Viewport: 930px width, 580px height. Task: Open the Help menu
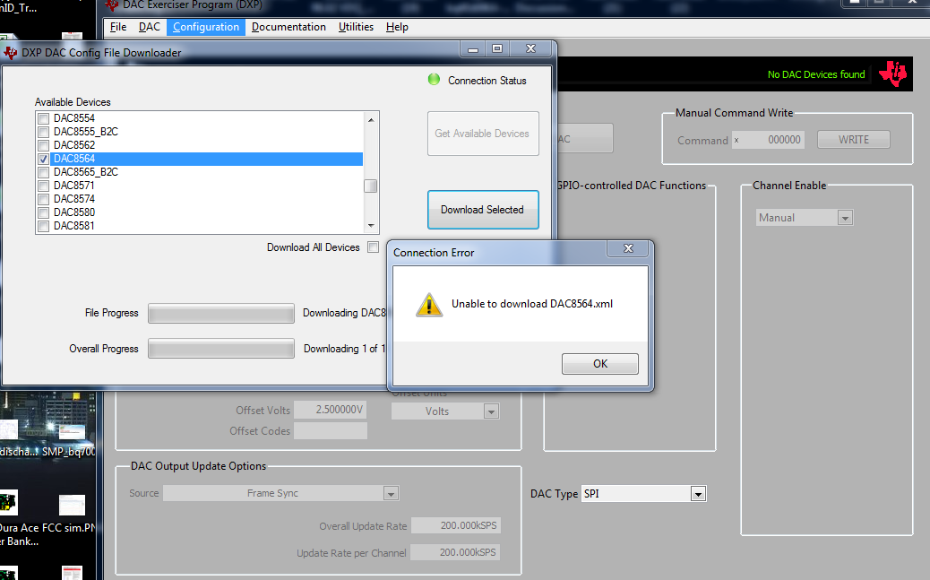[397, 27]
